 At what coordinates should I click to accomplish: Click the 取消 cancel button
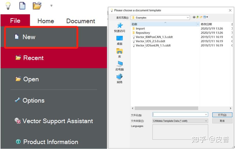(x=222, y=121)
